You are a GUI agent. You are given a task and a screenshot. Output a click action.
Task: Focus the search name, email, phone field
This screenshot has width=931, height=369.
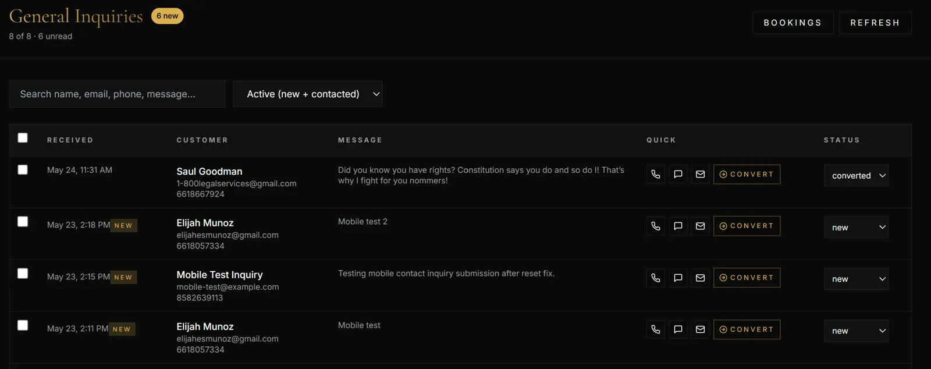pos(117,94)
